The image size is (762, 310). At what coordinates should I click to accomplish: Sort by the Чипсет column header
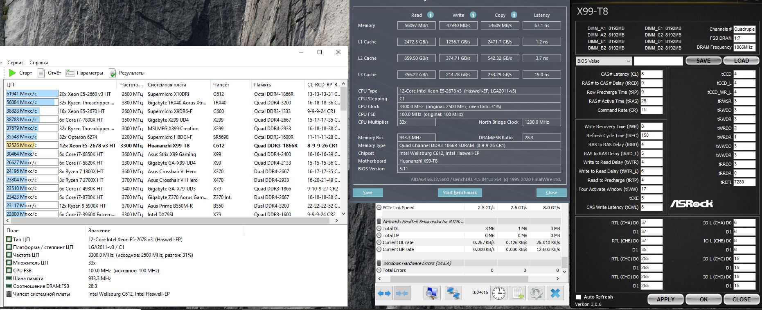click(x=231, y=85)
